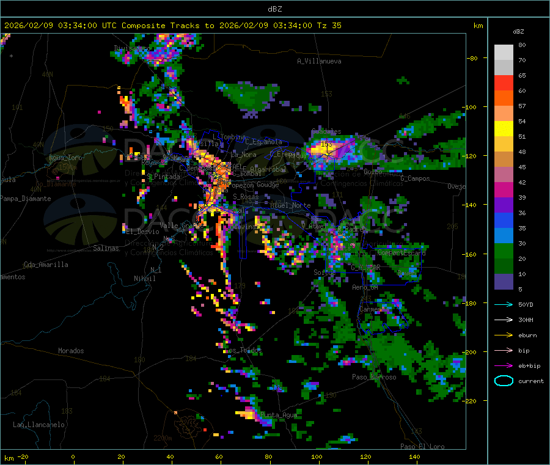550x465 pixels.
Task: Click the 'Morados' map label
Action: pyautogui.click(x=71, y=351)
